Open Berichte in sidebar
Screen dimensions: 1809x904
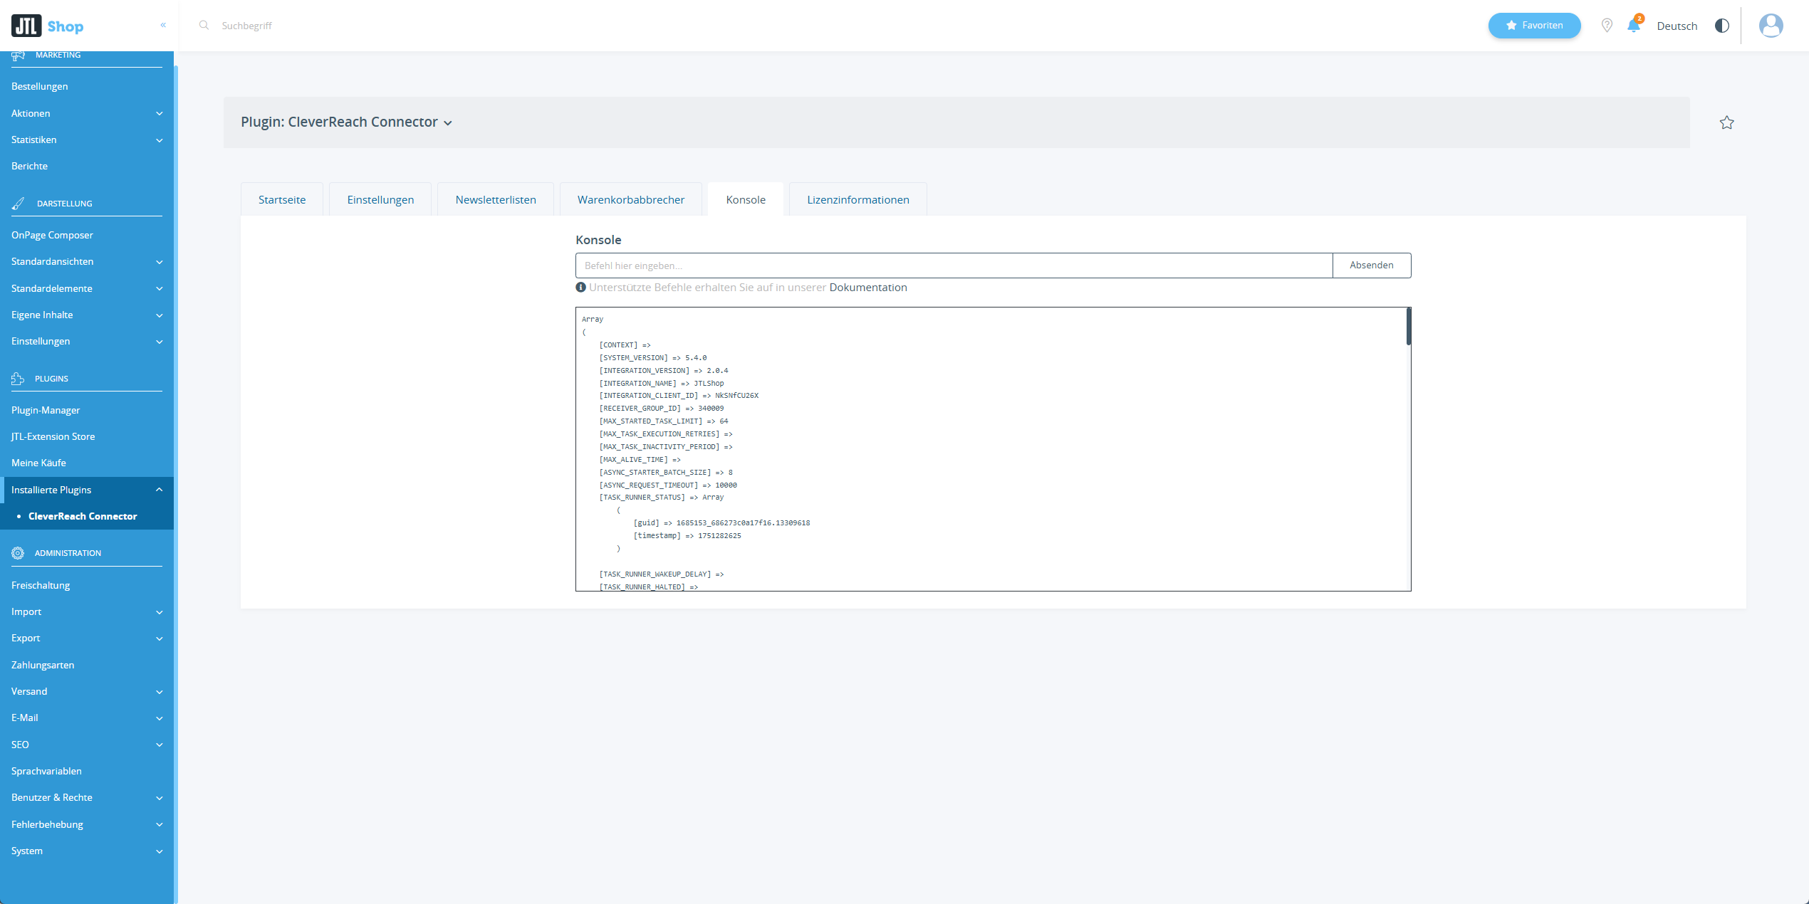(29, 166)
